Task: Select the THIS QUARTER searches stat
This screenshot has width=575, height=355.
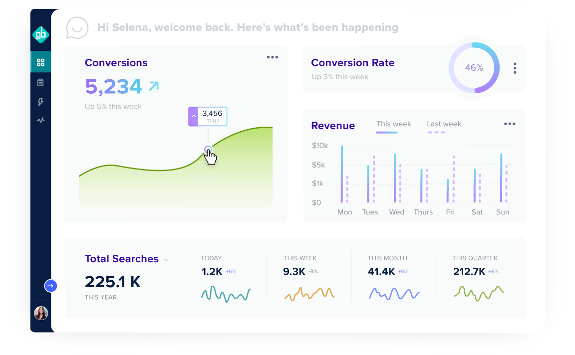Action: point(478,279)
